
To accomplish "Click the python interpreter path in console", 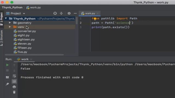I will (x=77, y=64).
